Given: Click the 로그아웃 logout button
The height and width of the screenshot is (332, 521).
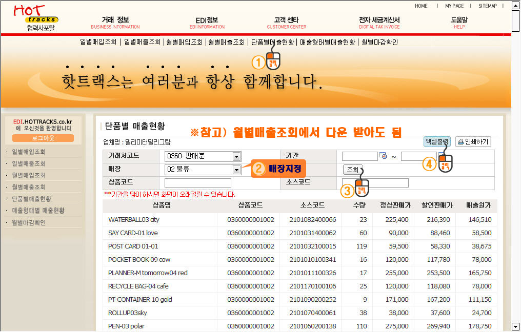Looking at the screenshot, I should click(43, 138).
